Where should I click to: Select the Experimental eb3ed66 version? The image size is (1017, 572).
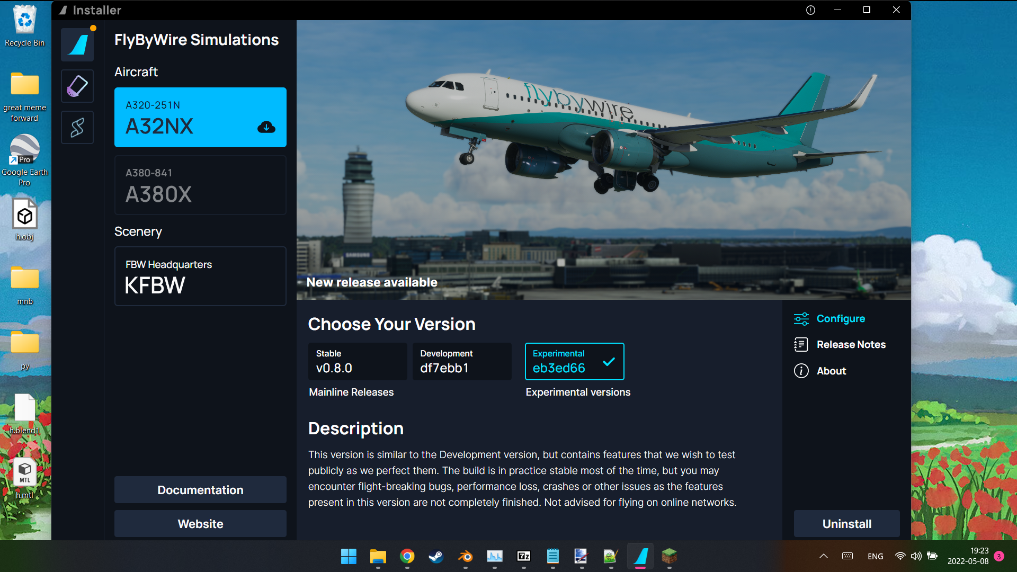574,361
